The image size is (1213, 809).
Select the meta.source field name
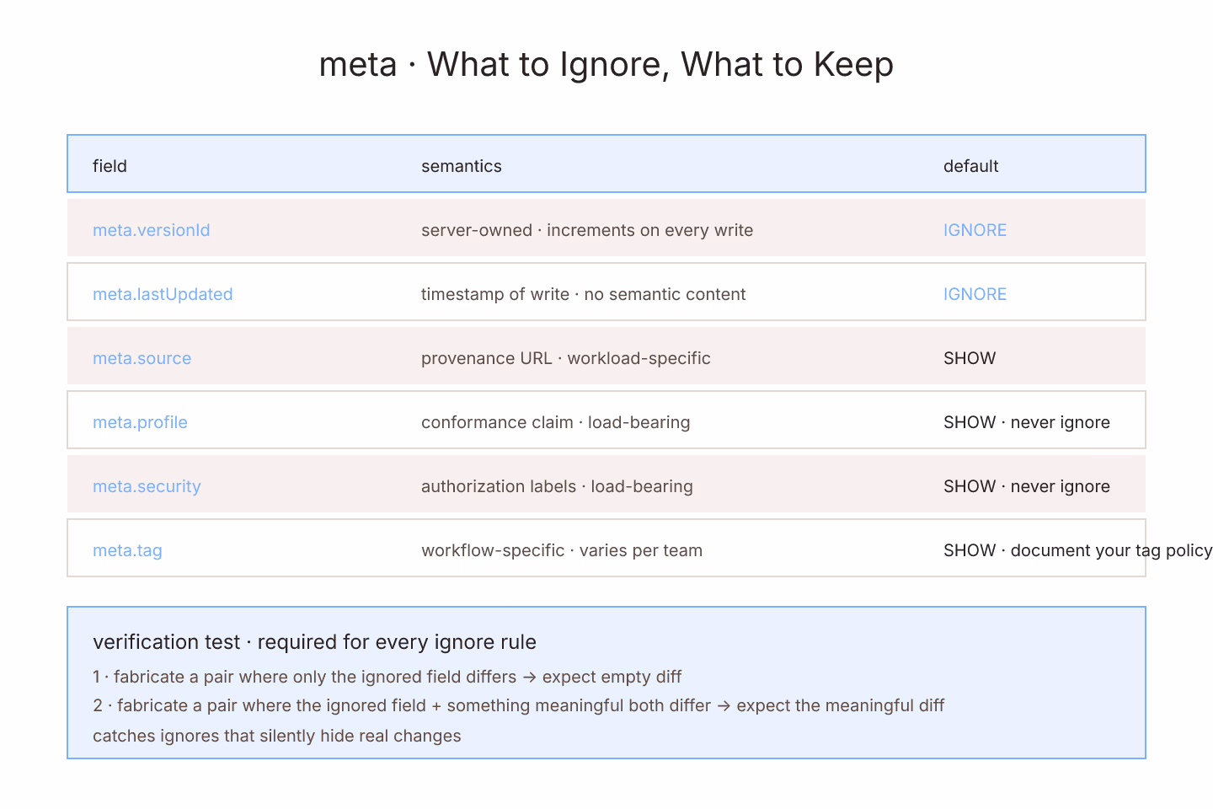[142, 358]
